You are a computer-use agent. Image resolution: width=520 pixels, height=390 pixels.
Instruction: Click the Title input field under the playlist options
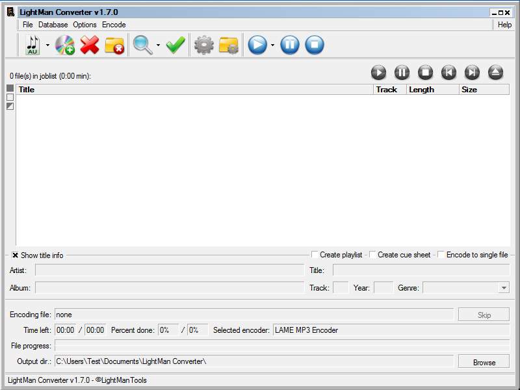pyautogui.click(x=421, y=270)
